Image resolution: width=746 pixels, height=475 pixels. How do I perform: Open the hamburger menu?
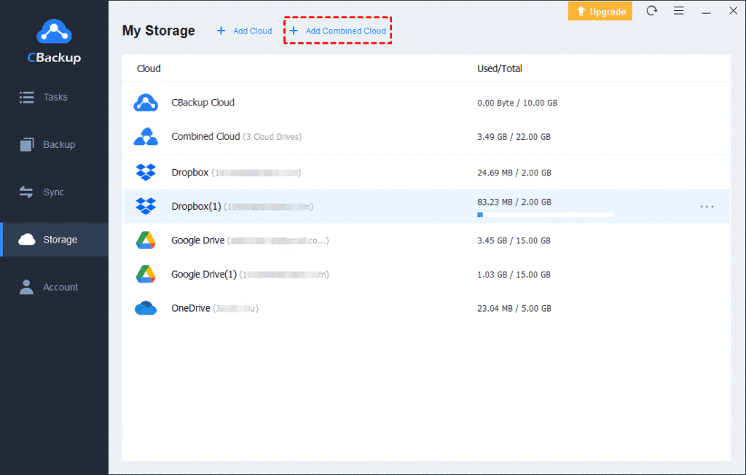(679, 11)
